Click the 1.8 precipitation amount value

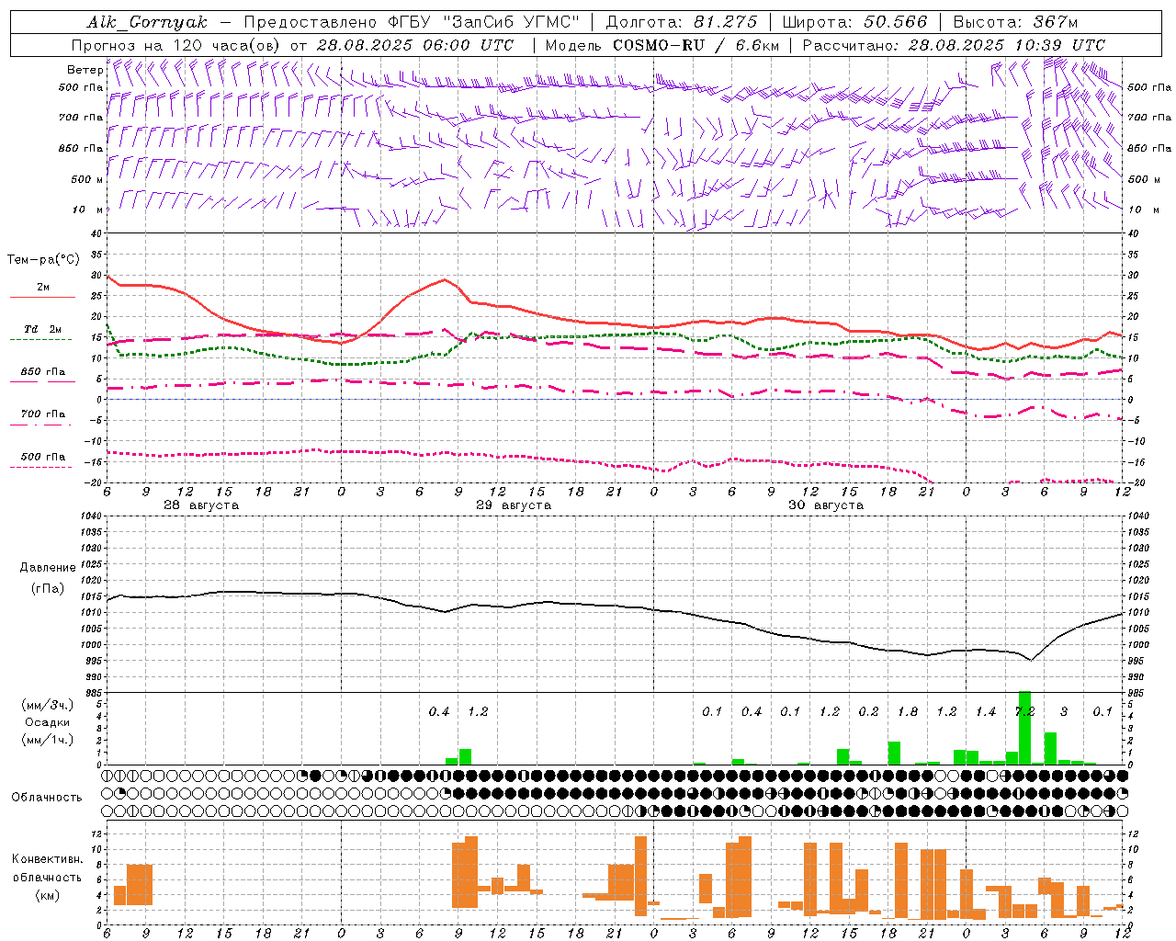908,712
